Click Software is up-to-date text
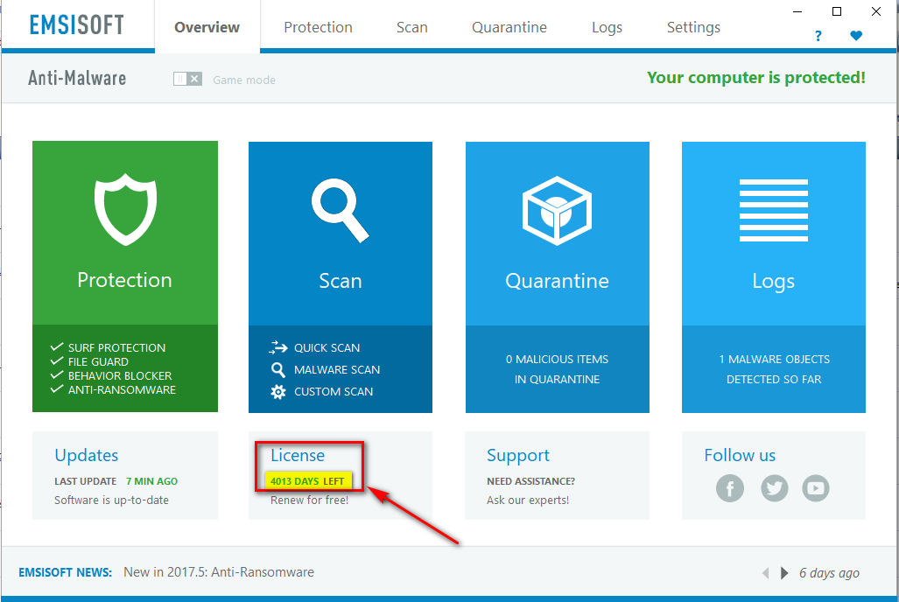The image size is (899, 602). coord(112,500)
